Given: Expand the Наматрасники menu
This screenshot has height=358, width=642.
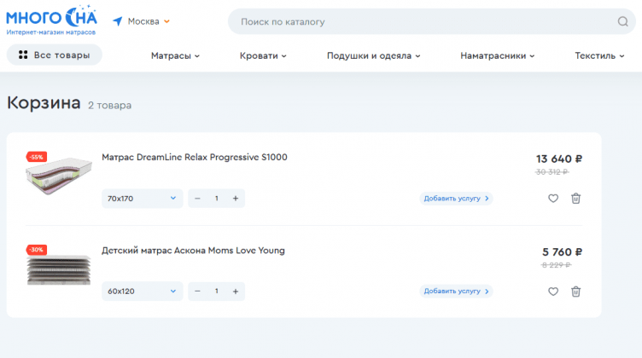Looking at the screenshot, I should (498, 55).
